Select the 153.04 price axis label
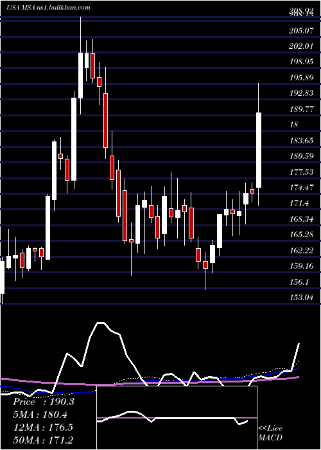321x450 pixels. pyautogui.click(x=301, y=298)
